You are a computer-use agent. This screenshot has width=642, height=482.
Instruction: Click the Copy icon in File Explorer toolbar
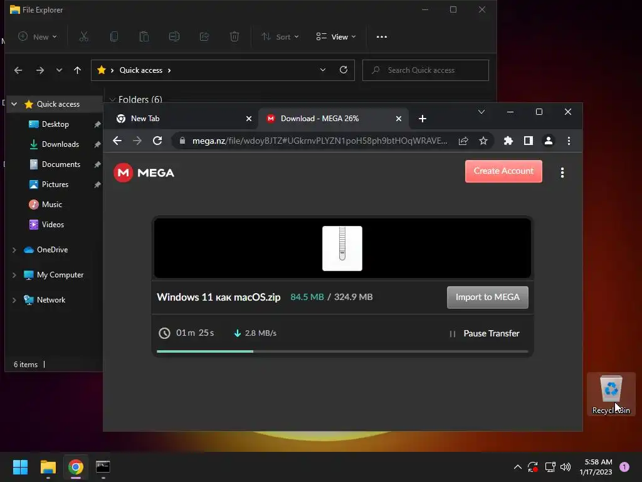point(114,37)
